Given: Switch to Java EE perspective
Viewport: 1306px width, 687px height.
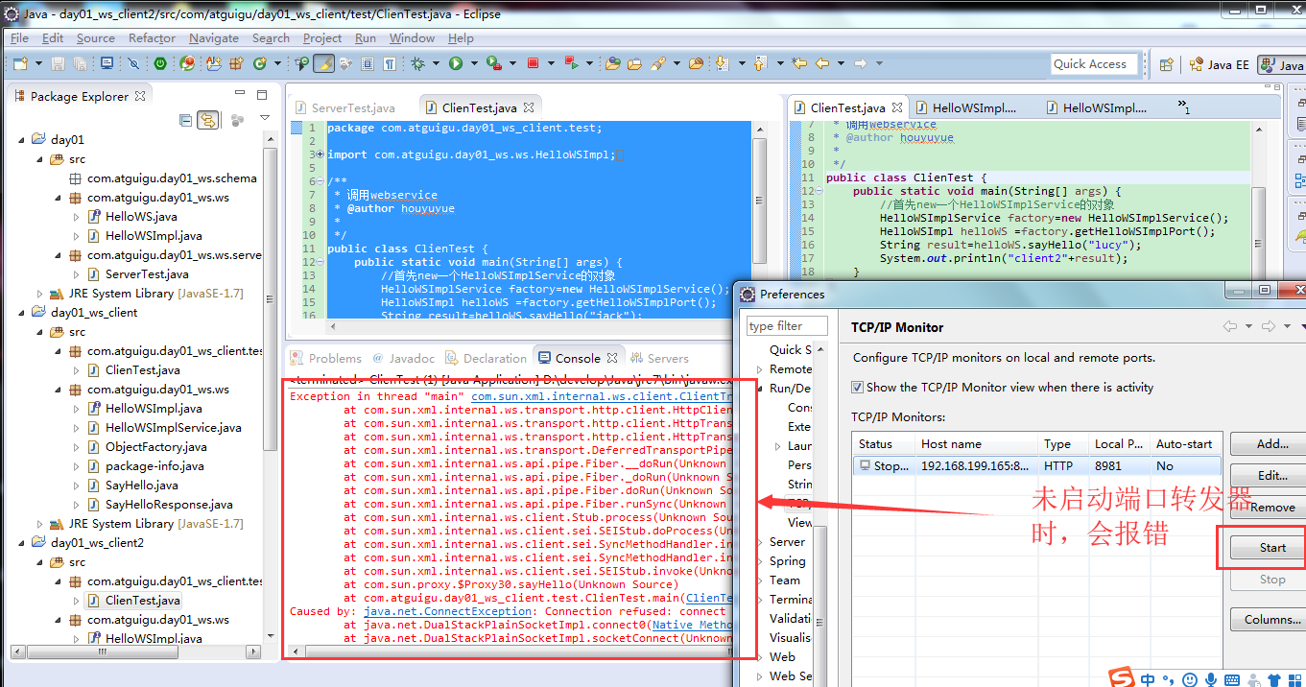Looking at the screenshot, I should tap(1219, 64).
